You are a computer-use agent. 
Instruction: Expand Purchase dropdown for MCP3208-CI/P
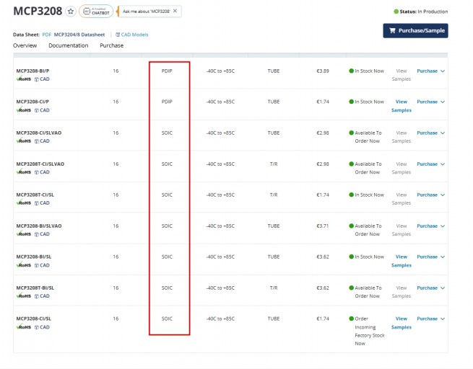[x=431, y=102]
